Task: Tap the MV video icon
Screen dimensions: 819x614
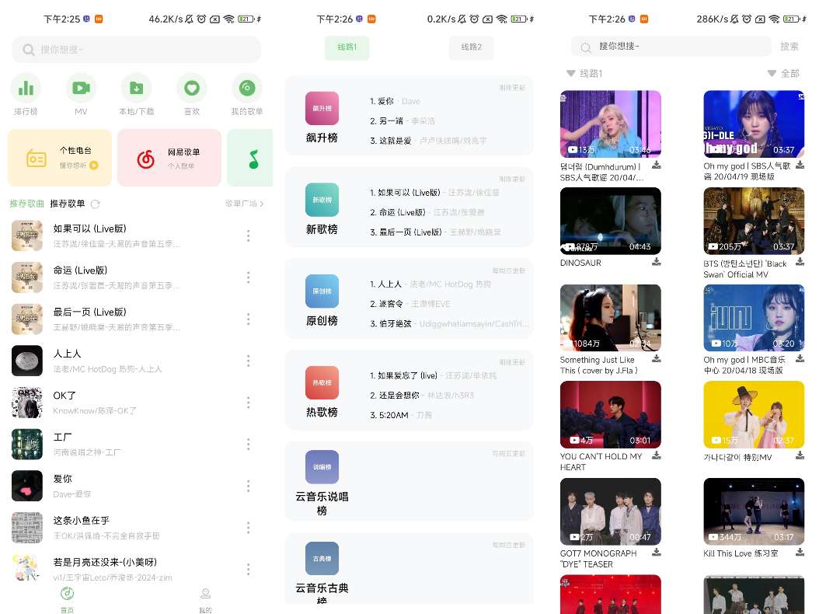Action: coord(81,88)
